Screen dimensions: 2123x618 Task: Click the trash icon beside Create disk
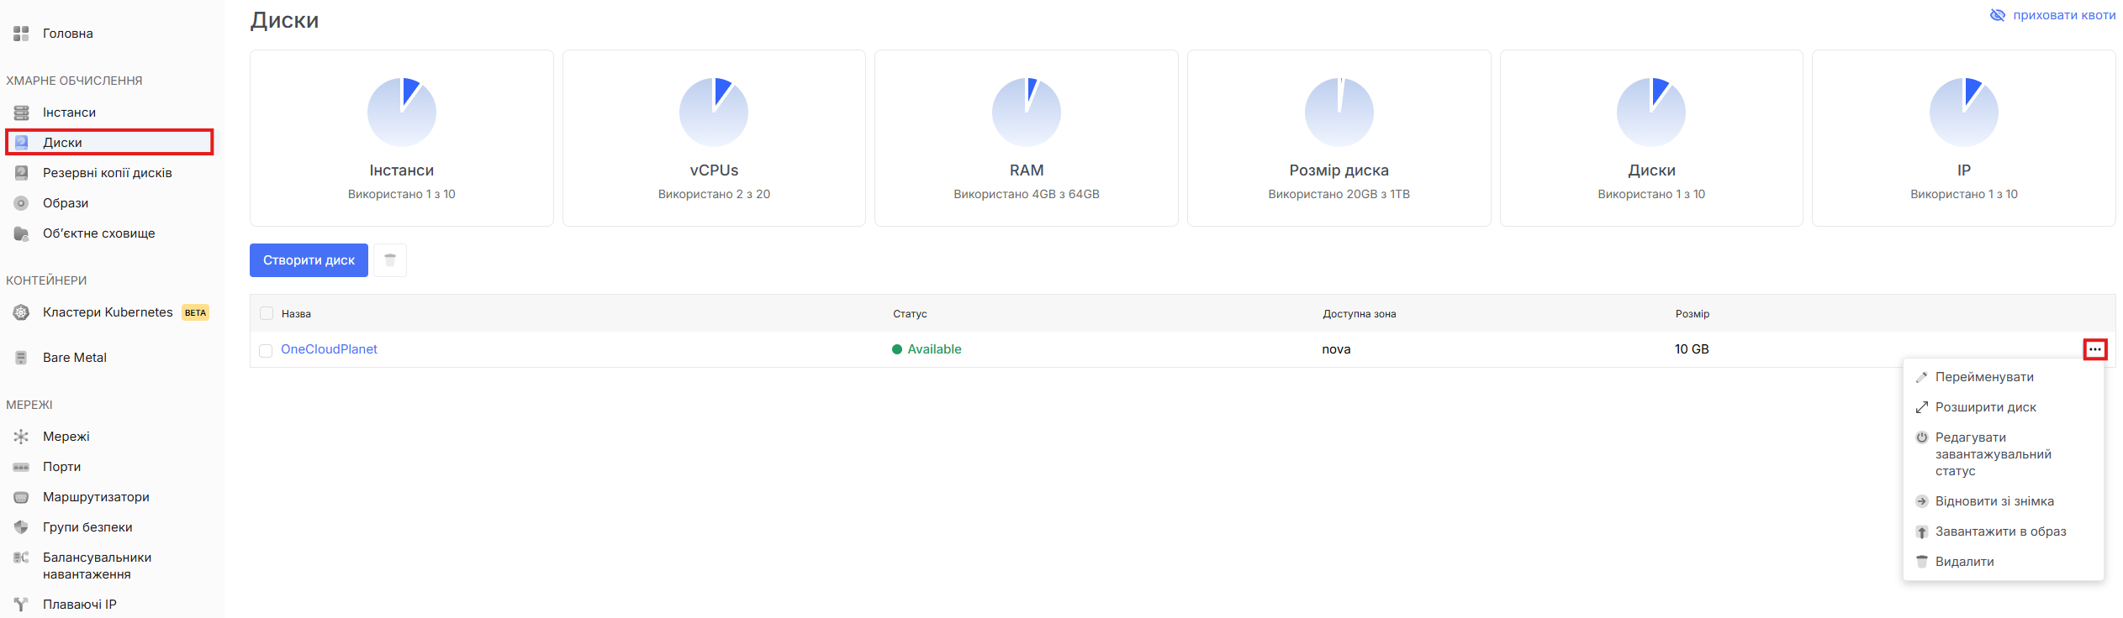tap(390, 260)
